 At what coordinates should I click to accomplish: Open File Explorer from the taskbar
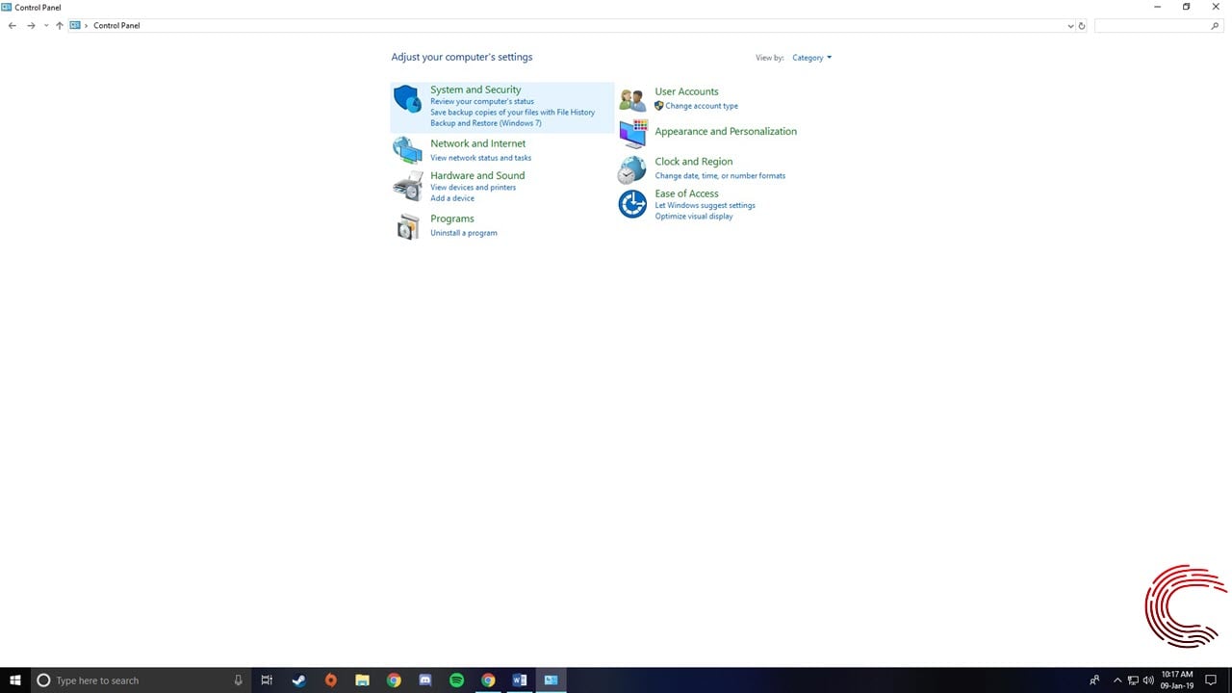pos(362,680)
